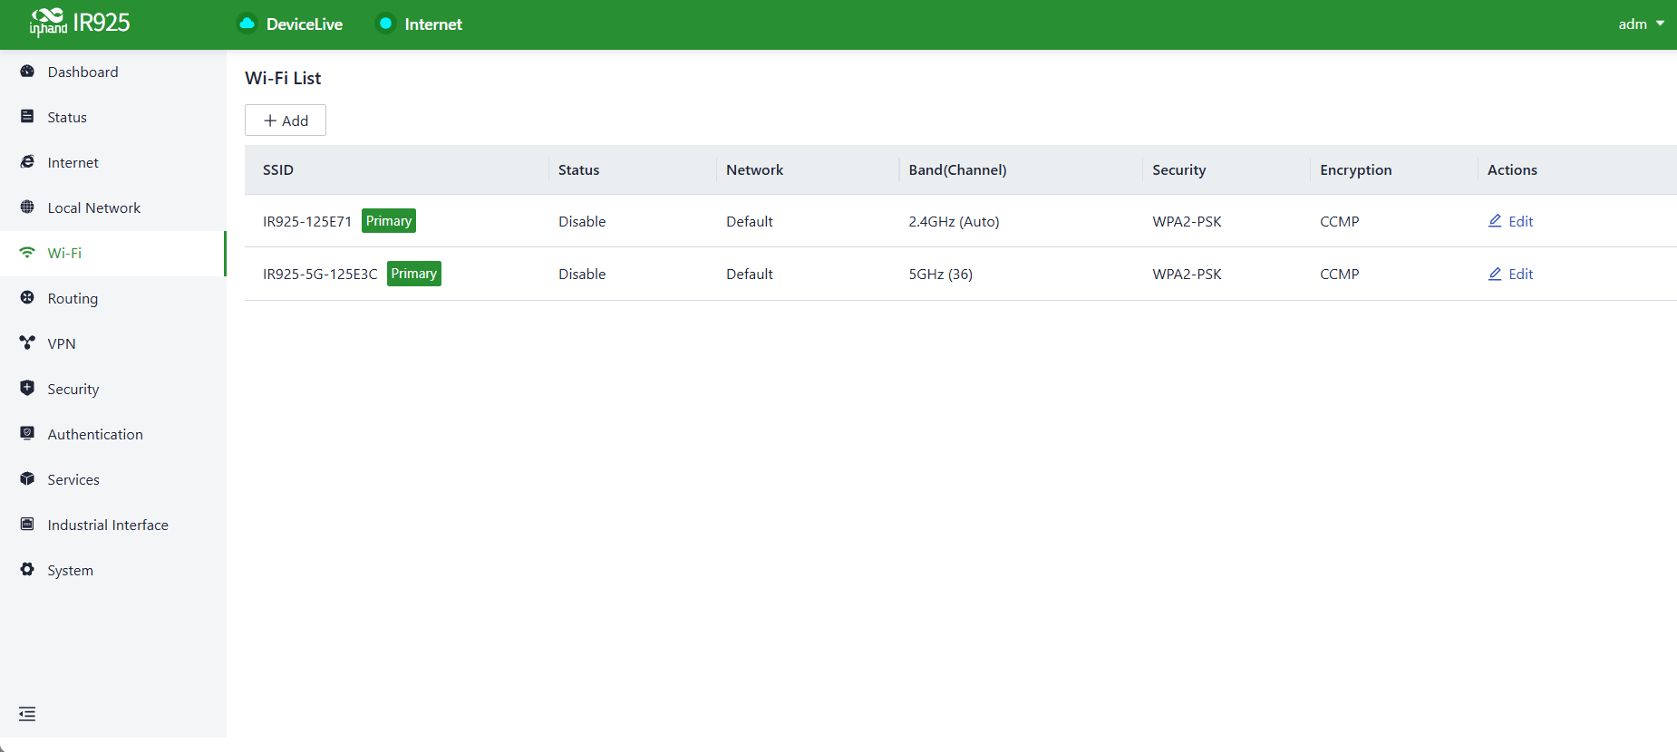Click the Actions column header
1677x752 pixels.
click(x=1512, y=170)
